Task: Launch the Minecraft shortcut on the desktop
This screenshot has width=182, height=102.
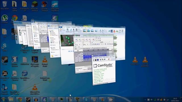Action: (35, 6)
